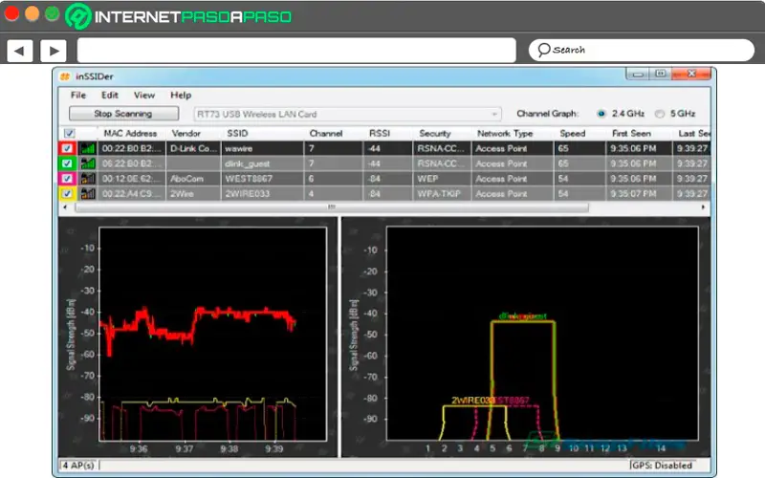
Task: Click the GPS: Disabled status bar entry
Action: click(661, 466)
